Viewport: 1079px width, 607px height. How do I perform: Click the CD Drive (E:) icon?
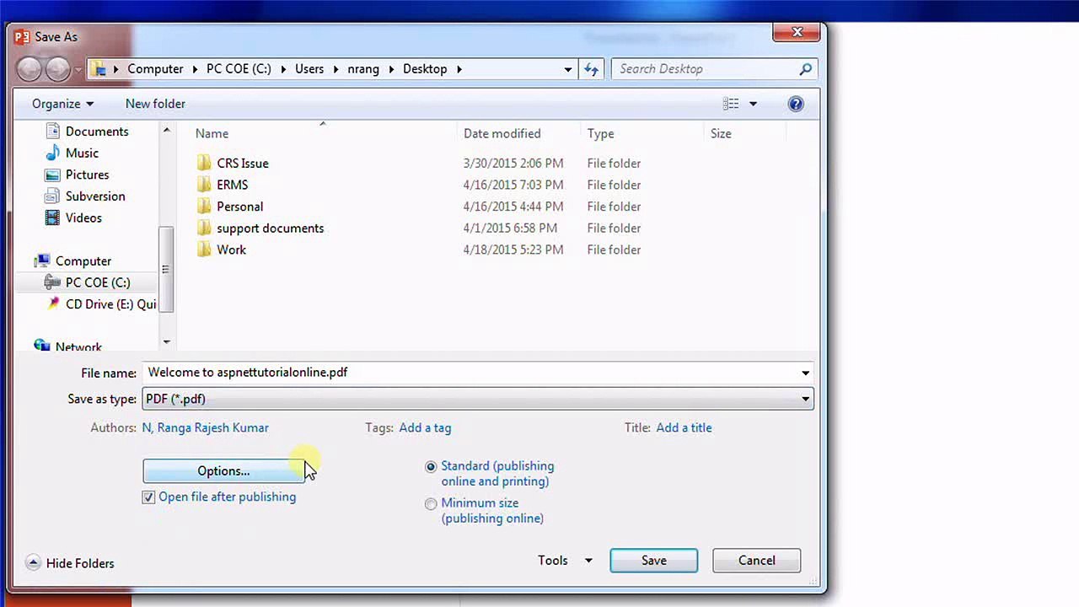(52, 303)
